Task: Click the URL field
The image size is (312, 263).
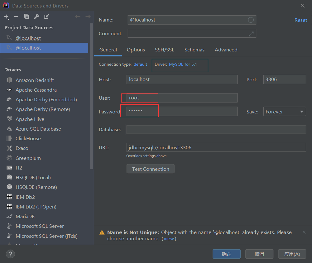Action: pos(216,147)
